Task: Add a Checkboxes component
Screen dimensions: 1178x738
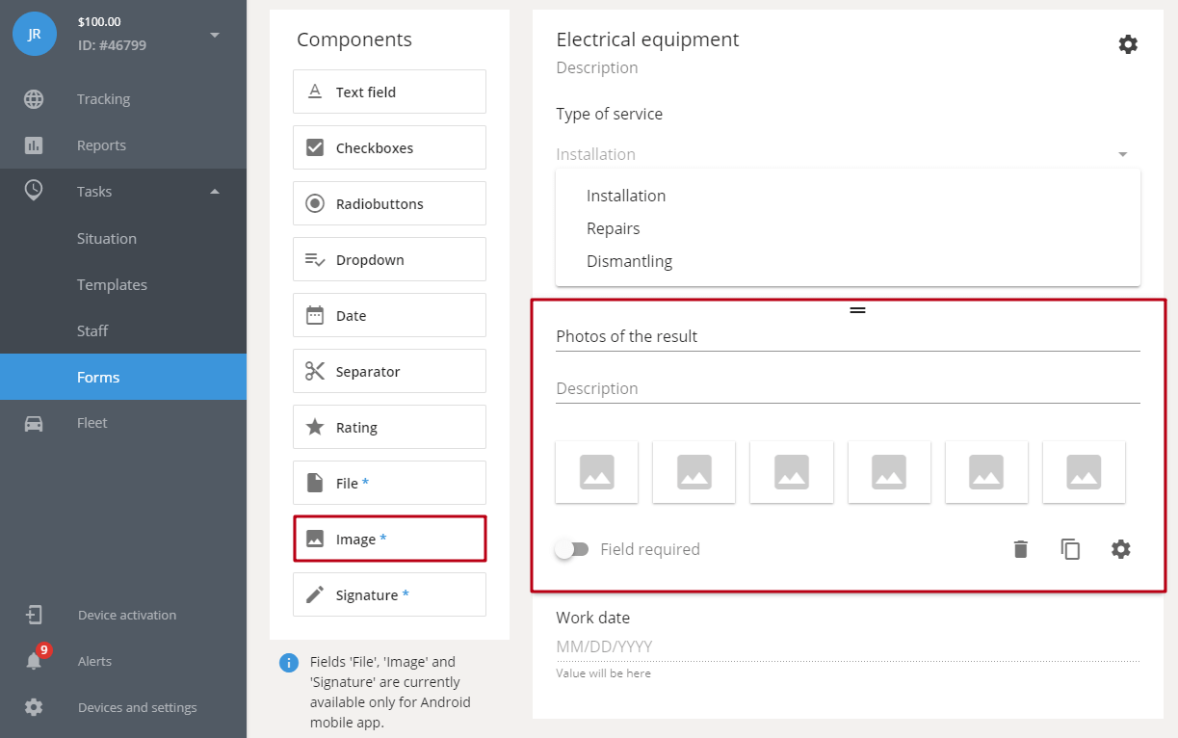Action: pos(389,147)
